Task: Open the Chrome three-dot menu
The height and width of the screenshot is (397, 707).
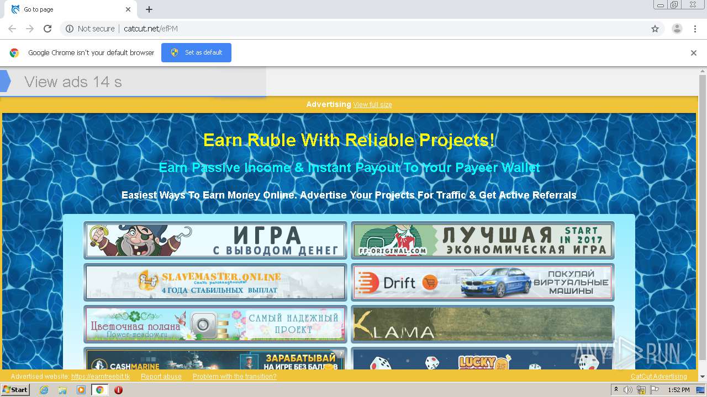Action: click(x=695, y=29)
